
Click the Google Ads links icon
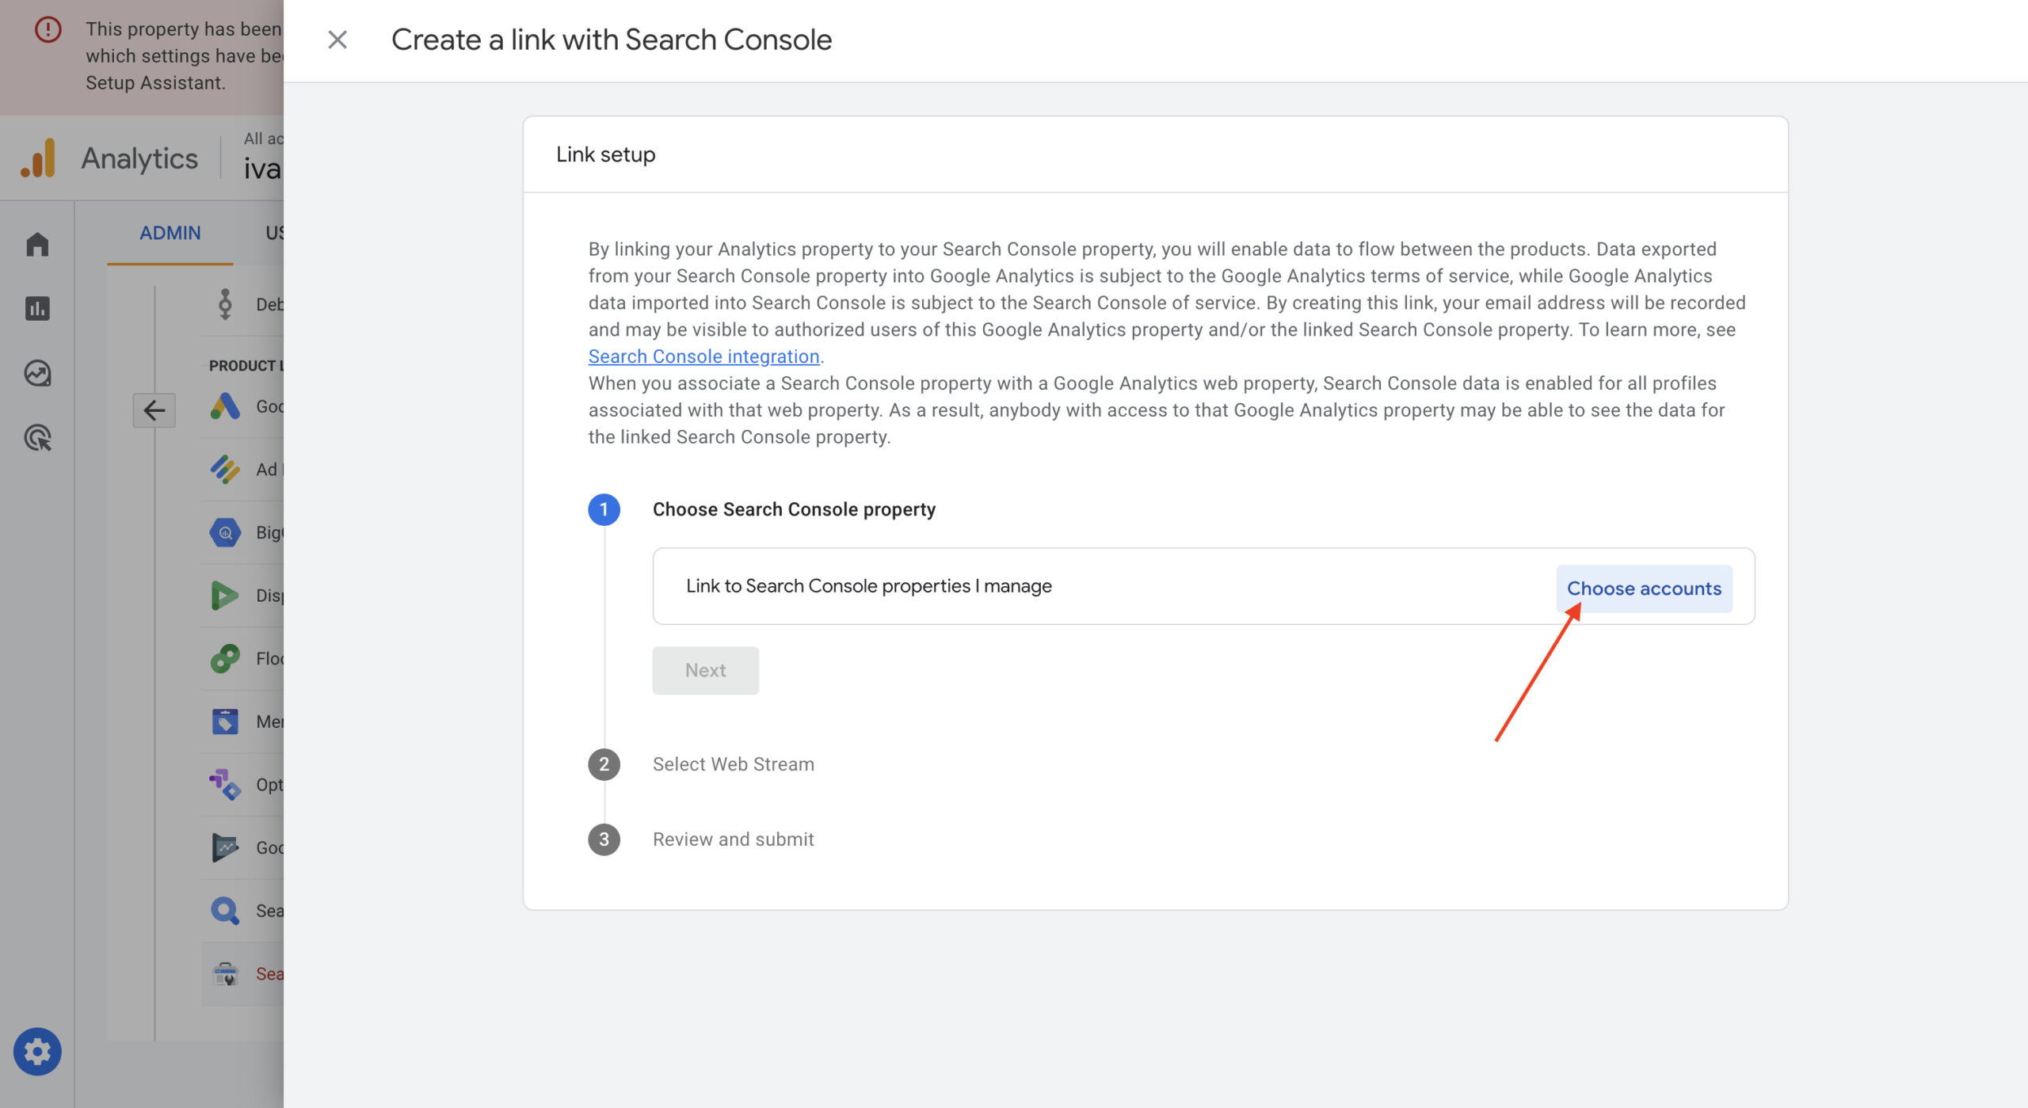(225, 406)
